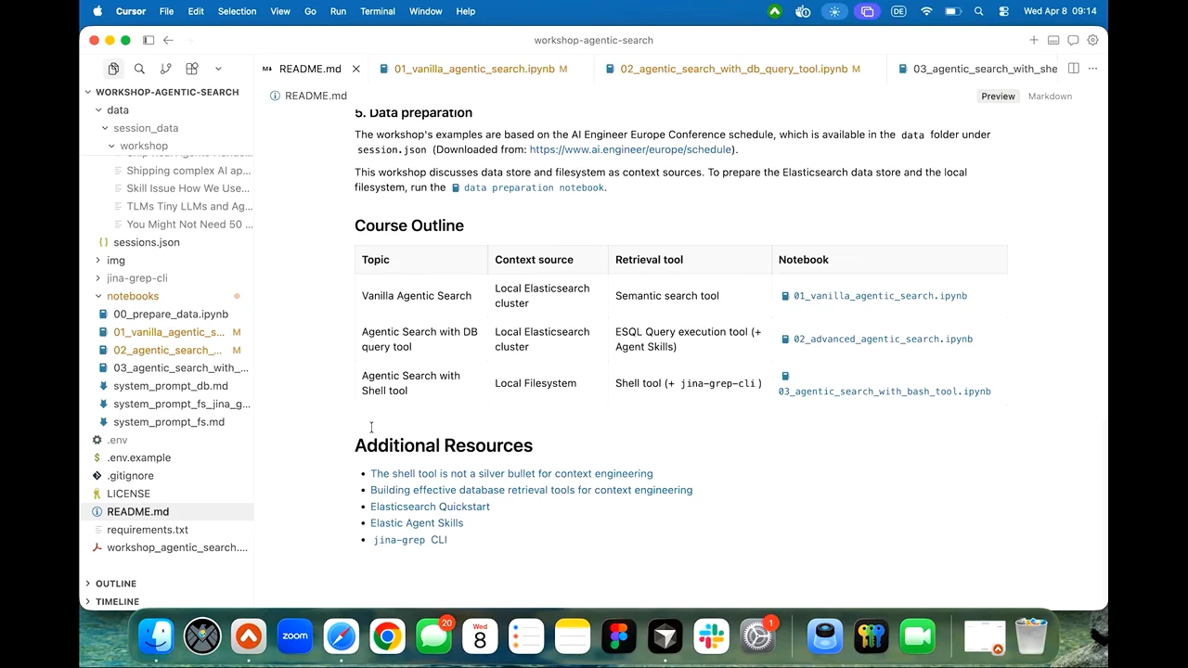Open 'TLMs Tiny LLMs and Ag...' file

[189, 206]
